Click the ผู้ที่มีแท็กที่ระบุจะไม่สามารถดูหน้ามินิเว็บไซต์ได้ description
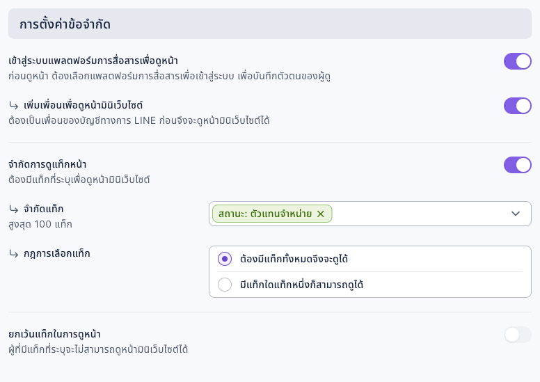 (x=98, y=349)
